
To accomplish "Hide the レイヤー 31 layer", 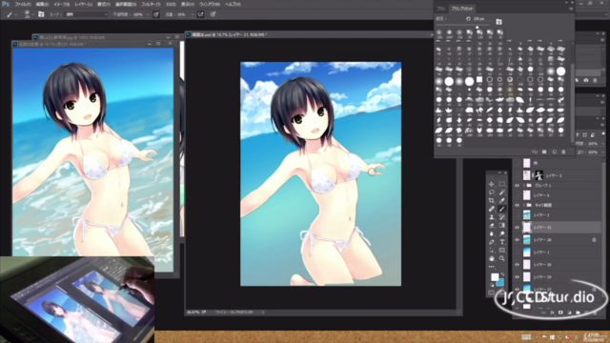I will 517,228.
